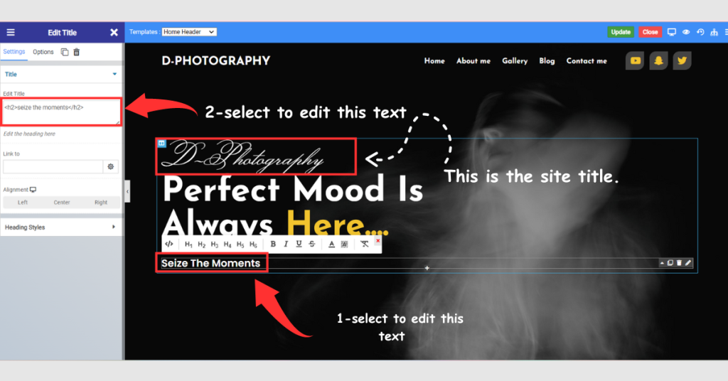Apply H5 heading format
Image resolution: width=728 pixels, height=381 pixels.
click(240, 244)
